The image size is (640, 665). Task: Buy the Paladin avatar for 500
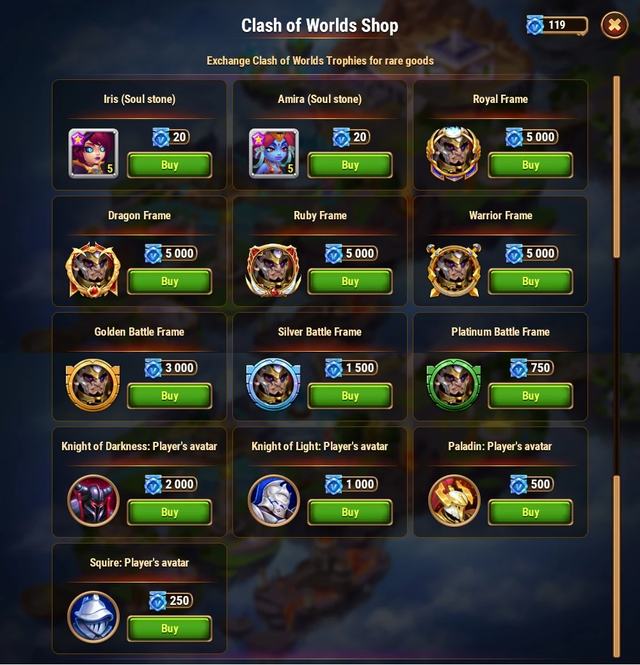point(531,512)
